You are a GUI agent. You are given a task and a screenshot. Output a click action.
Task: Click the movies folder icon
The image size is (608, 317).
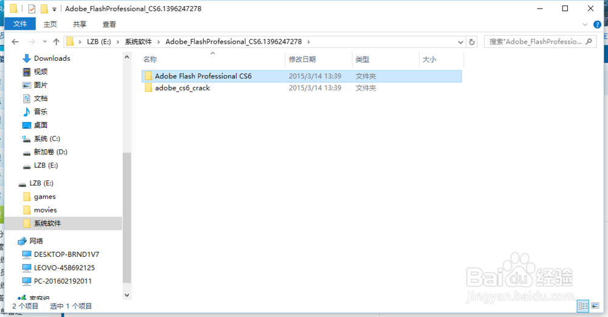coord(27,210)
